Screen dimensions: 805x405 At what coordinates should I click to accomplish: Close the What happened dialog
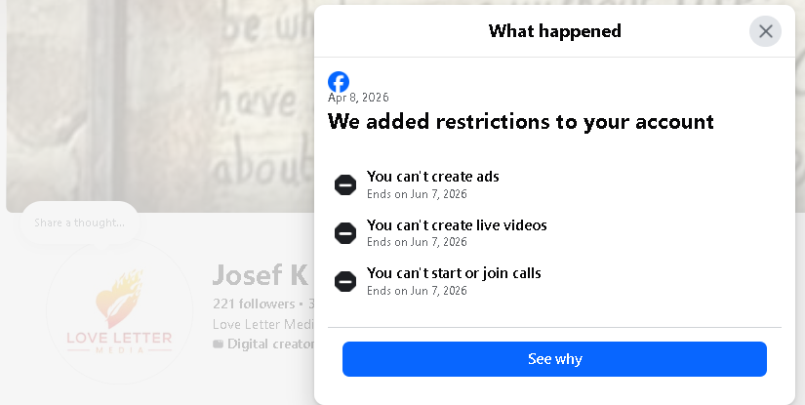click(765, 31)
